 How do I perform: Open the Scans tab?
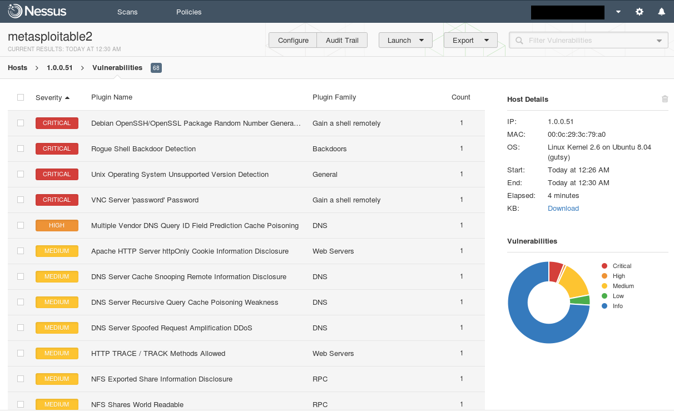coord(127,12)
